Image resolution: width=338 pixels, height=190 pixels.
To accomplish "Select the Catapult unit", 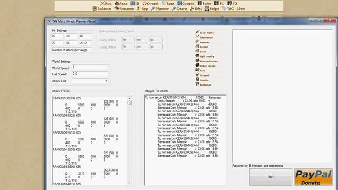I will click(x=202, y=75).
